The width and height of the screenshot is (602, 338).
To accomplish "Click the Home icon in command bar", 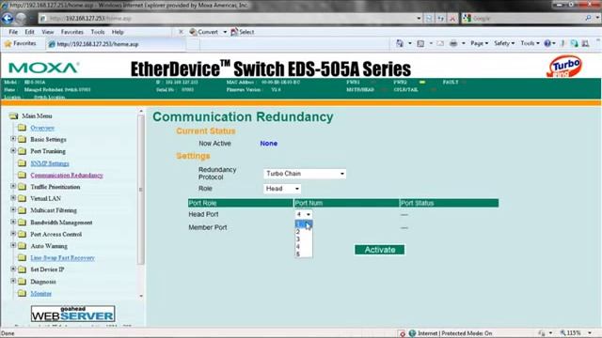I will [400, 43].
